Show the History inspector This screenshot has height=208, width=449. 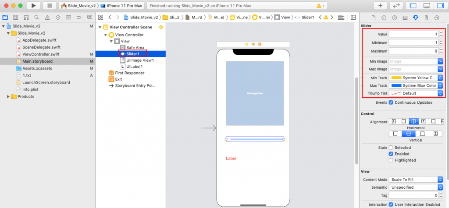pyautogui.click(x=384, y=18)
